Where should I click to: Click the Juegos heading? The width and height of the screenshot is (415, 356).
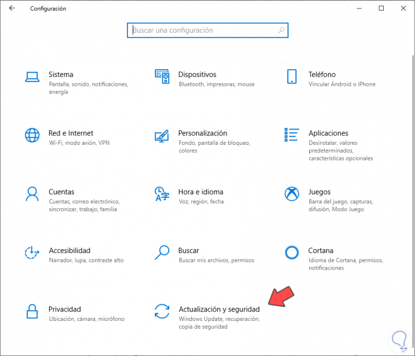tap(319, 192)
